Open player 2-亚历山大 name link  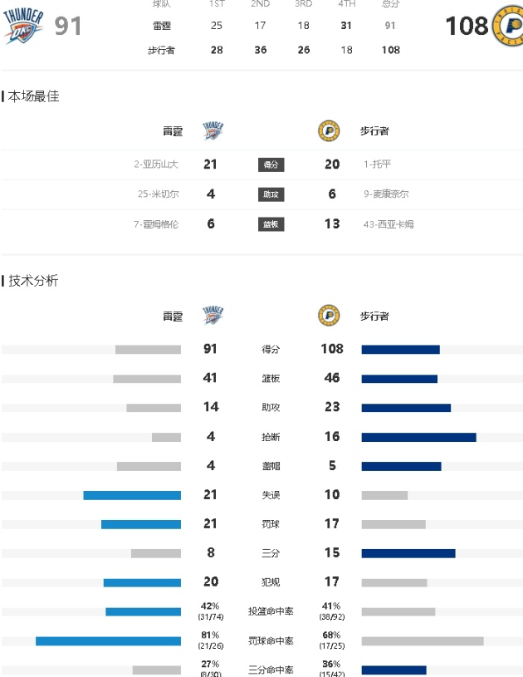click(x=156, y=164)
